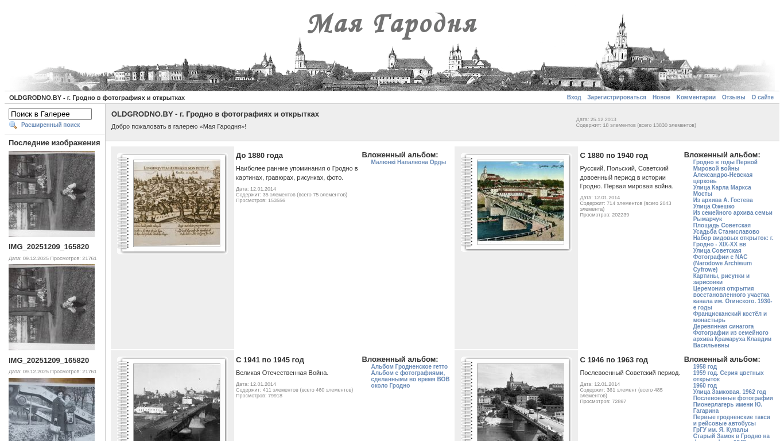Open the Деревянная синагога sub-album link

tap(723, 327)
